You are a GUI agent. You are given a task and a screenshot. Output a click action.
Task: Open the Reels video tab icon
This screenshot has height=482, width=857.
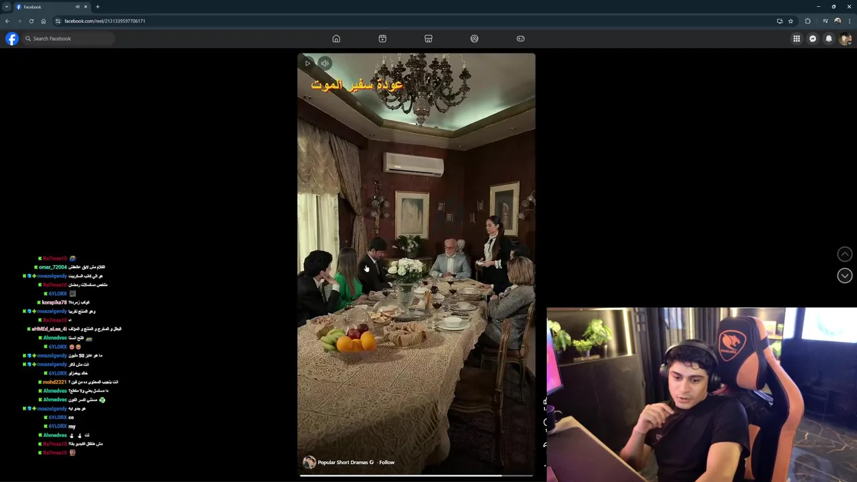click(x=382, y=39)
